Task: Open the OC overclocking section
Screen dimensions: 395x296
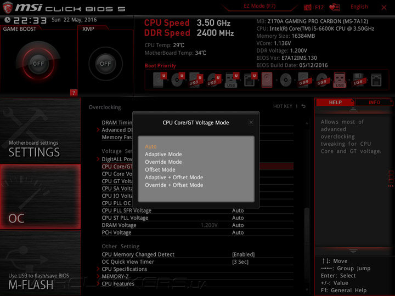Action: coord(40,197)
